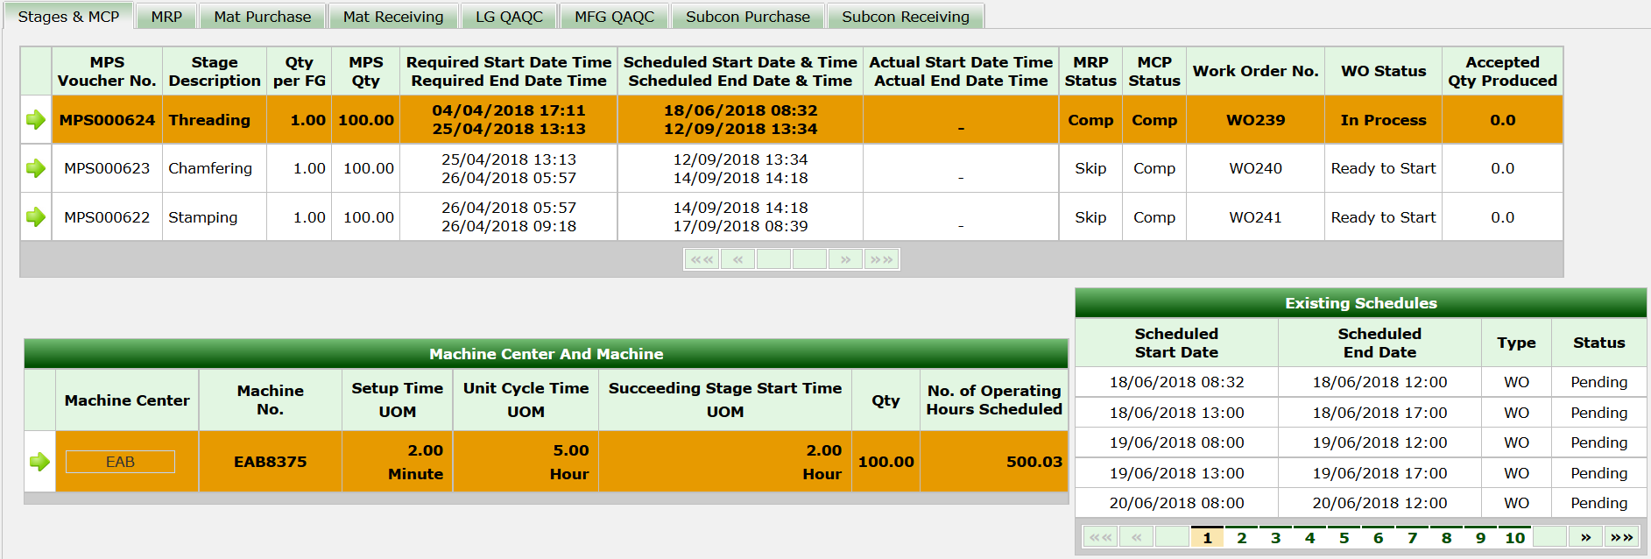Viewport: 1651px width, 559px height.
Task: Click green arrow for MPS000622 Stamping row
Action: click(x=36, y=217)
